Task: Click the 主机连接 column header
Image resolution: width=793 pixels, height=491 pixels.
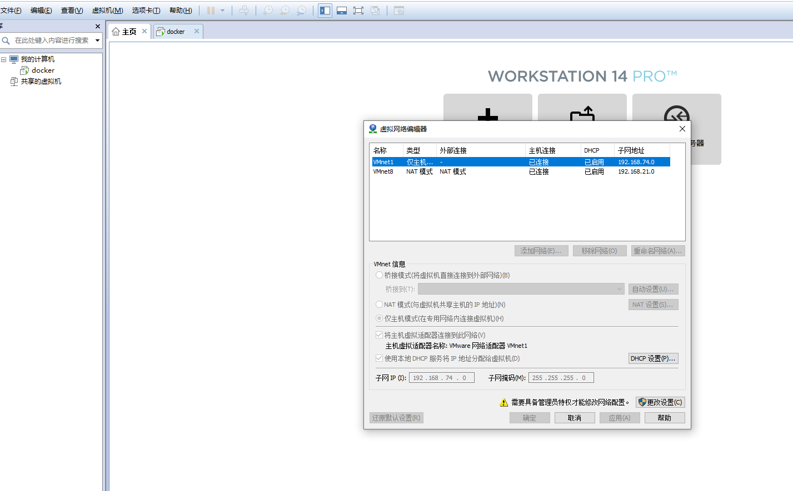Action: tap(553, 150)
